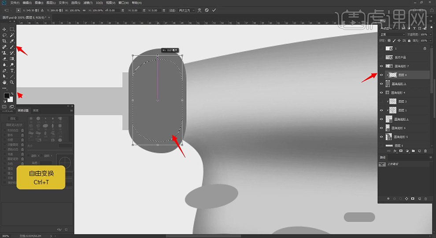Select the Brush tool
The width and height of the screenshot is (436, 238).
click(12, 47)
